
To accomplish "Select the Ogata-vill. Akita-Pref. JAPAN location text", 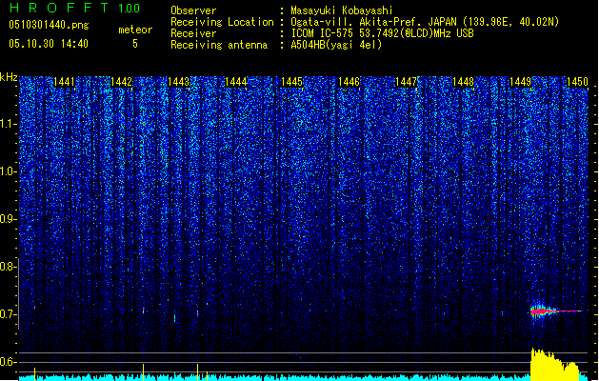I will point(425,22).
